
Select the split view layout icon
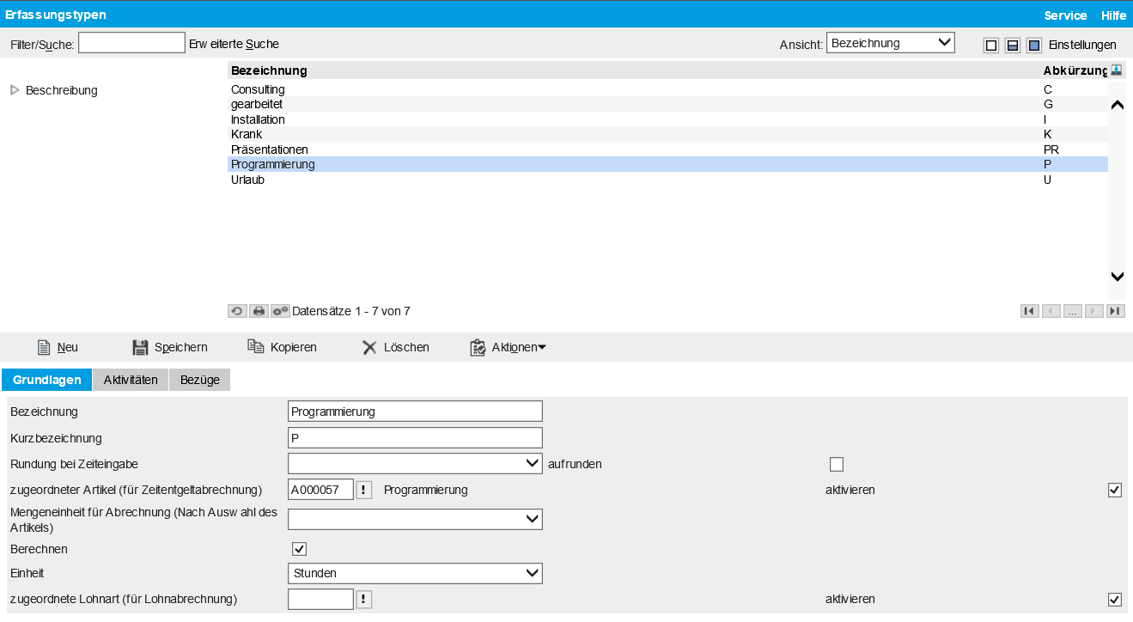(x=1013, y=46)
